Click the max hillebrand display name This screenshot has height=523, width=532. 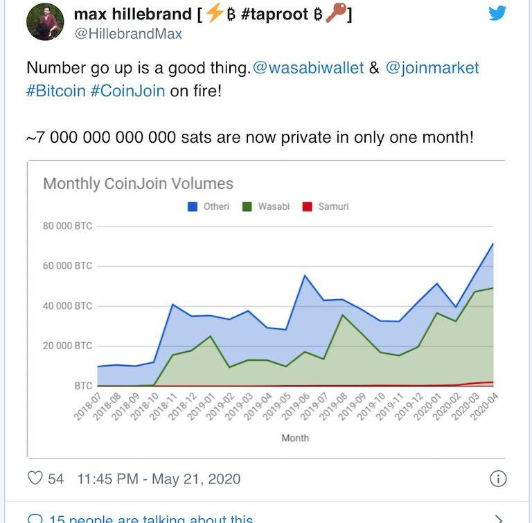tap(133, 14)
